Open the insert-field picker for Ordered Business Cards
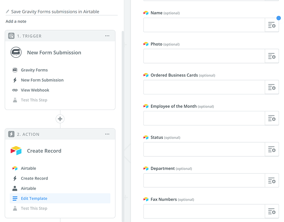Viewport: 284px width, 222px height. [272, 87]
